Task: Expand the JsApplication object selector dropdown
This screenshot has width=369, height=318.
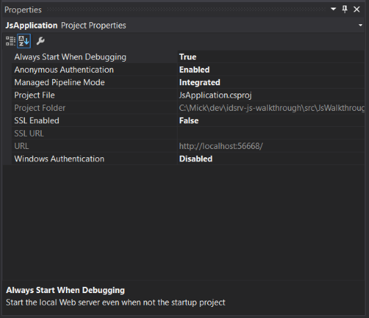Action: [360, 25]
